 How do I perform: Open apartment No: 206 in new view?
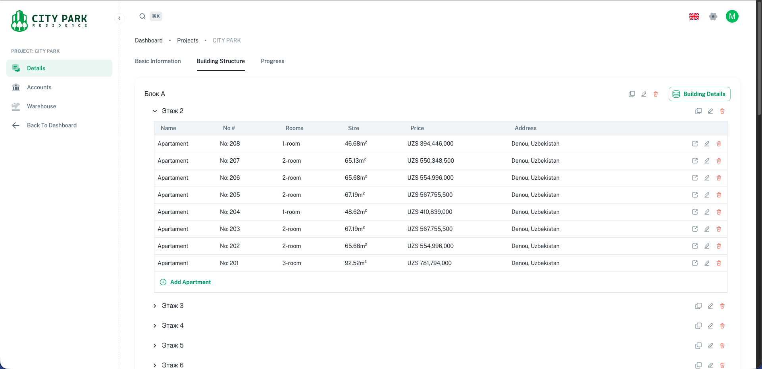[695, 178]
